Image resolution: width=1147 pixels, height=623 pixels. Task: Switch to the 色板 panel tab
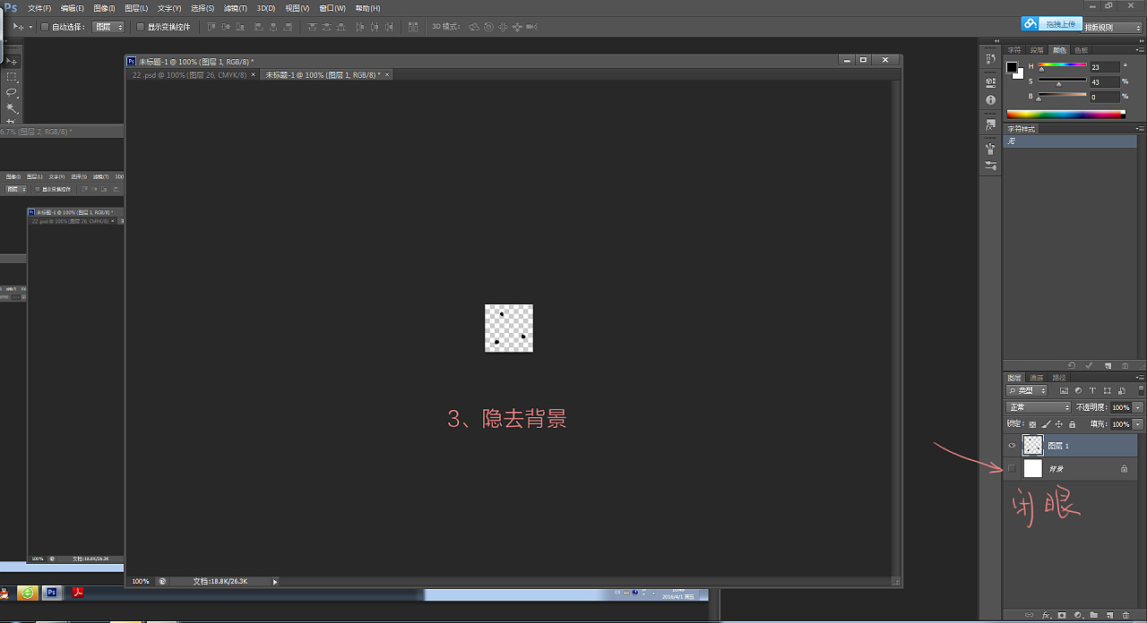(1082, 50)
